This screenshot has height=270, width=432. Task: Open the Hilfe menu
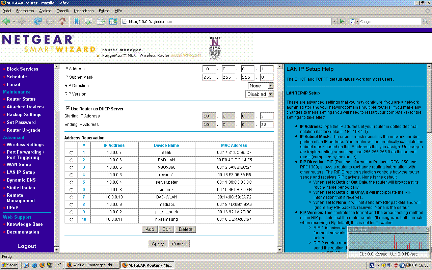click(x=118, y=11)
